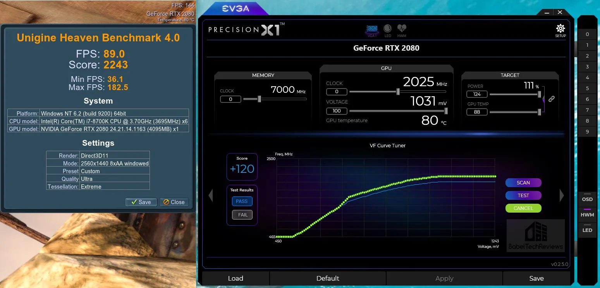The image size is (600, 288).
Task: Click the EVGA logo tab
Action: 235,9
